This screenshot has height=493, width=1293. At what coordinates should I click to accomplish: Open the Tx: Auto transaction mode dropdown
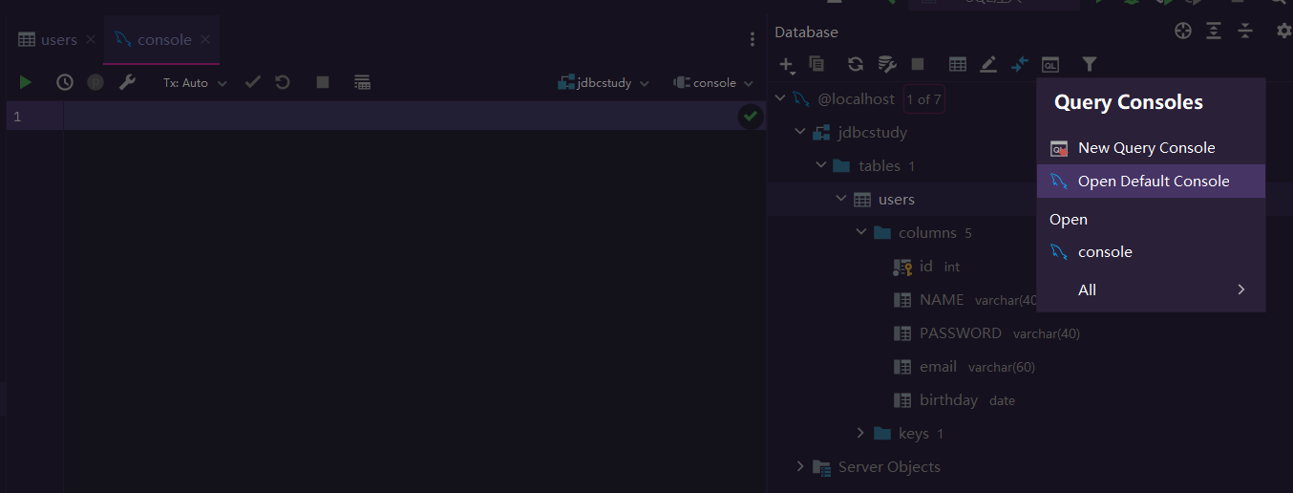pos(195,83)
